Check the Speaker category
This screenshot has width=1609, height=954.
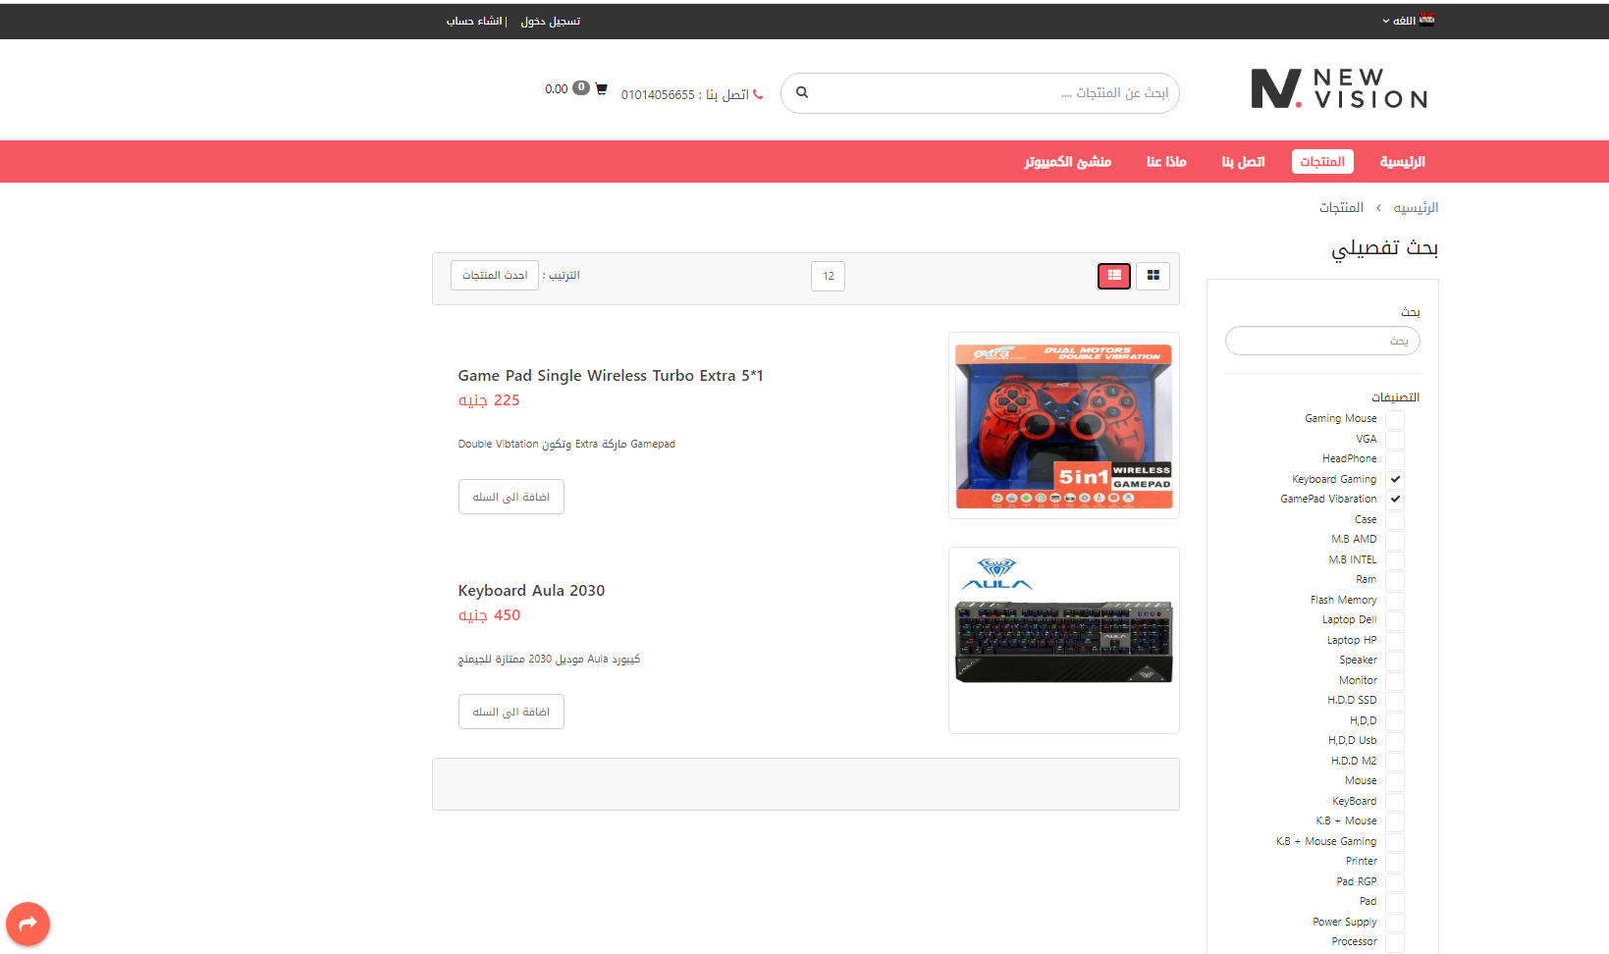pyautogui.click(x=1395, y=661)
